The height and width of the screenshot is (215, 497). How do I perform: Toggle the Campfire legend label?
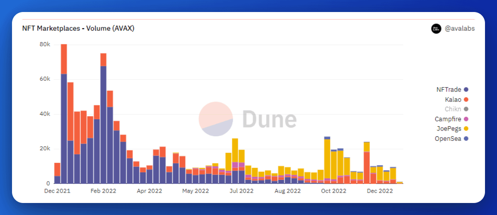click(448, 119)
